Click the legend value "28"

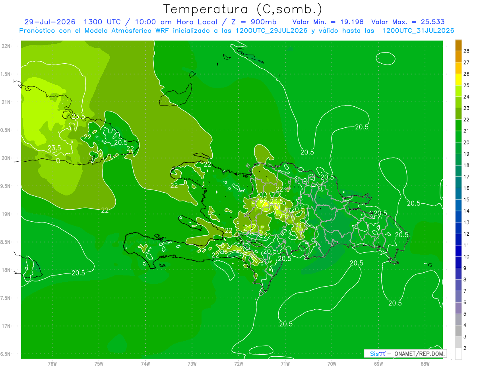466,51
